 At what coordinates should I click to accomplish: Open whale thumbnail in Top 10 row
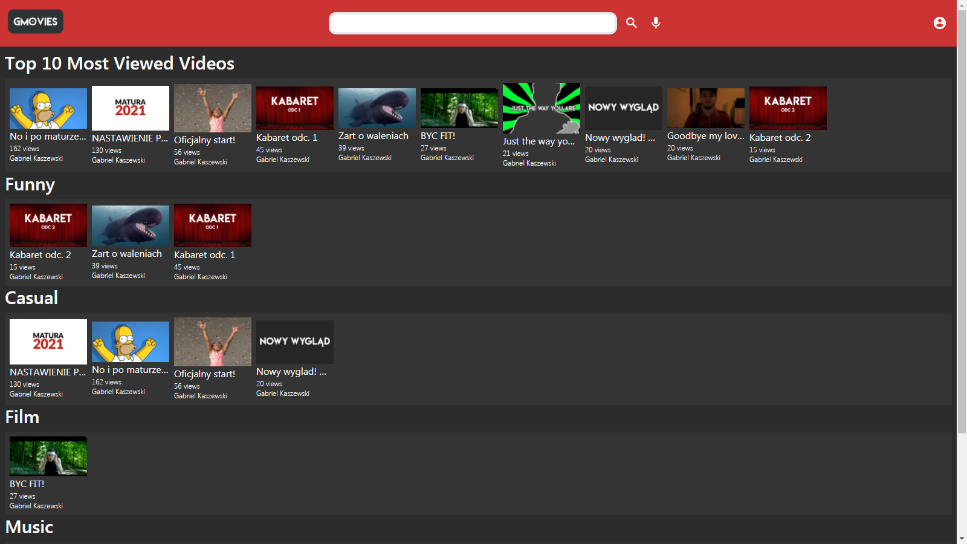(377, 108)
